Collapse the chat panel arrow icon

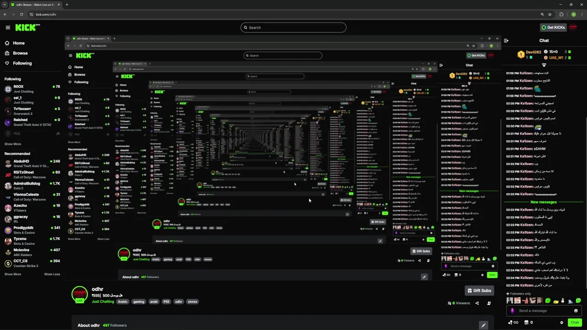click(506, 40)
